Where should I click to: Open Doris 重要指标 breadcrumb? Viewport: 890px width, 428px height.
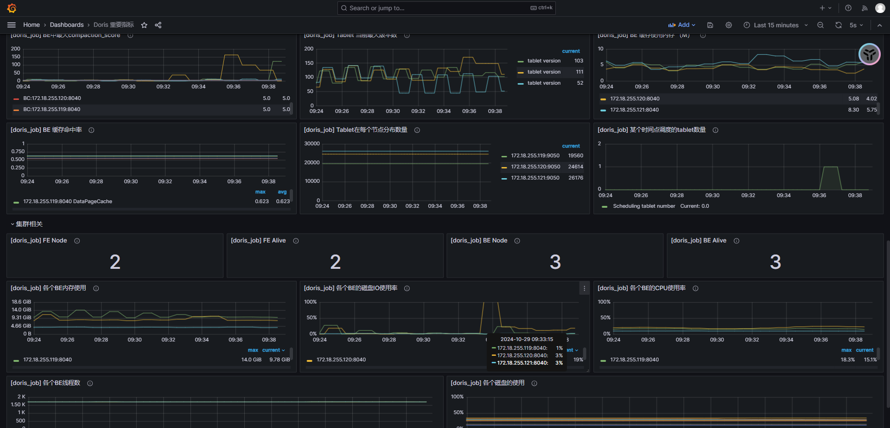click(x=114, y=25)
